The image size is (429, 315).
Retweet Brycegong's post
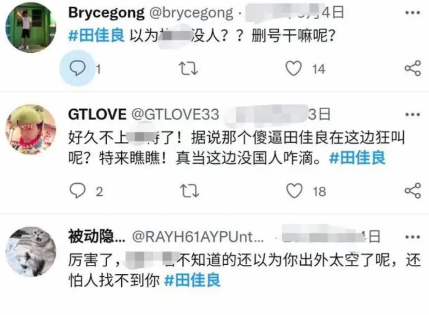(x=188, y=69)
